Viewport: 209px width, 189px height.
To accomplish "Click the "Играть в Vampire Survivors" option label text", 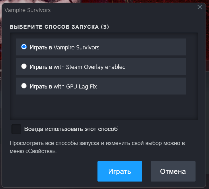I will point(65,47).
